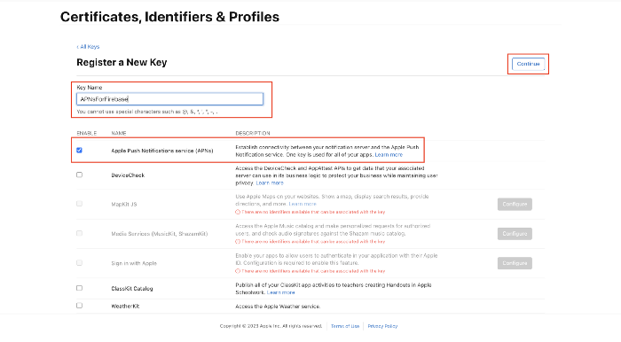Enable the ClassKit Catalog checkbox
Screen dimensions: 621x342
[79, 288]
